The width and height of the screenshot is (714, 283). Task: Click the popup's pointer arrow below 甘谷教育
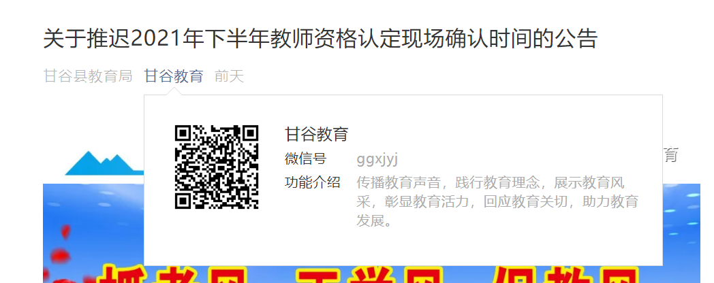click(174, 91)
